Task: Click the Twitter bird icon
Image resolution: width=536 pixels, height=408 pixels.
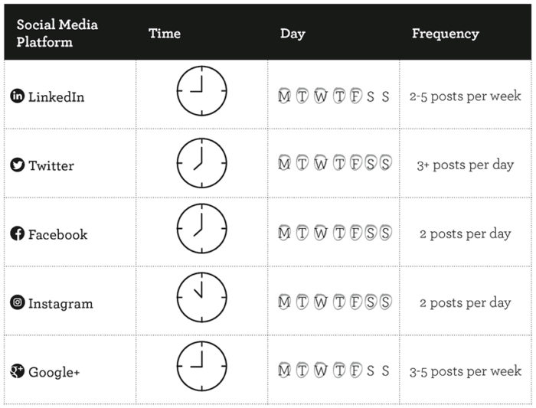Action: coord(17,165)
